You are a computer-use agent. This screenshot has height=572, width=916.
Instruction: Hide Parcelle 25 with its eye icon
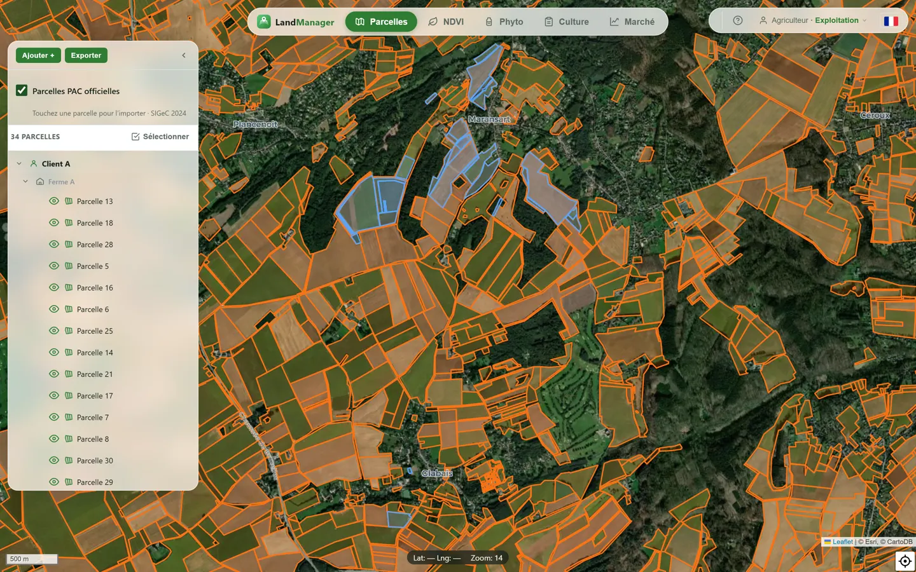tap(54, 330)
